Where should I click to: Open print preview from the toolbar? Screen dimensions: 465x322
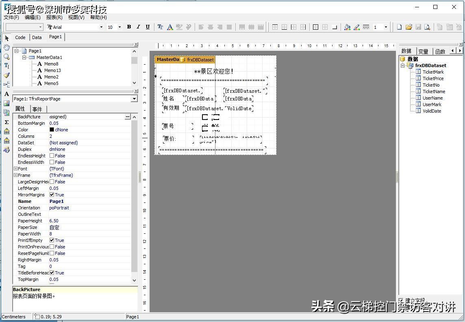(427, 27)
